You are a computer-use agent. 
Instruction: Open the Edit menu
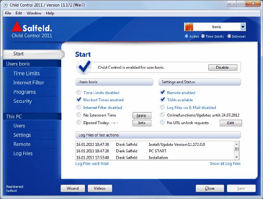click(19, 13)
